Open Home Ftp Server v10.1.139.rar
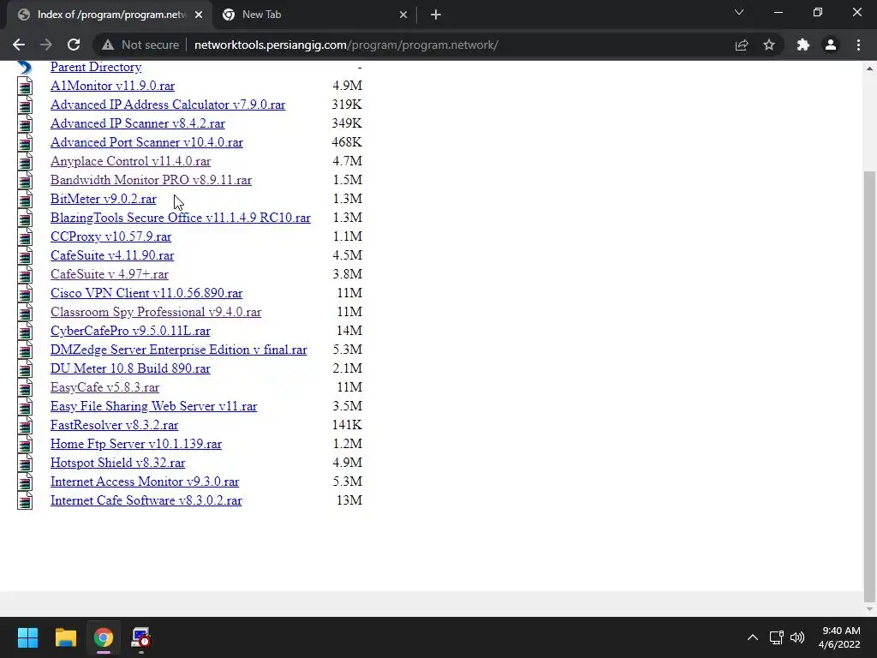The height and width of the screenshot is (658, 877). 136,444
